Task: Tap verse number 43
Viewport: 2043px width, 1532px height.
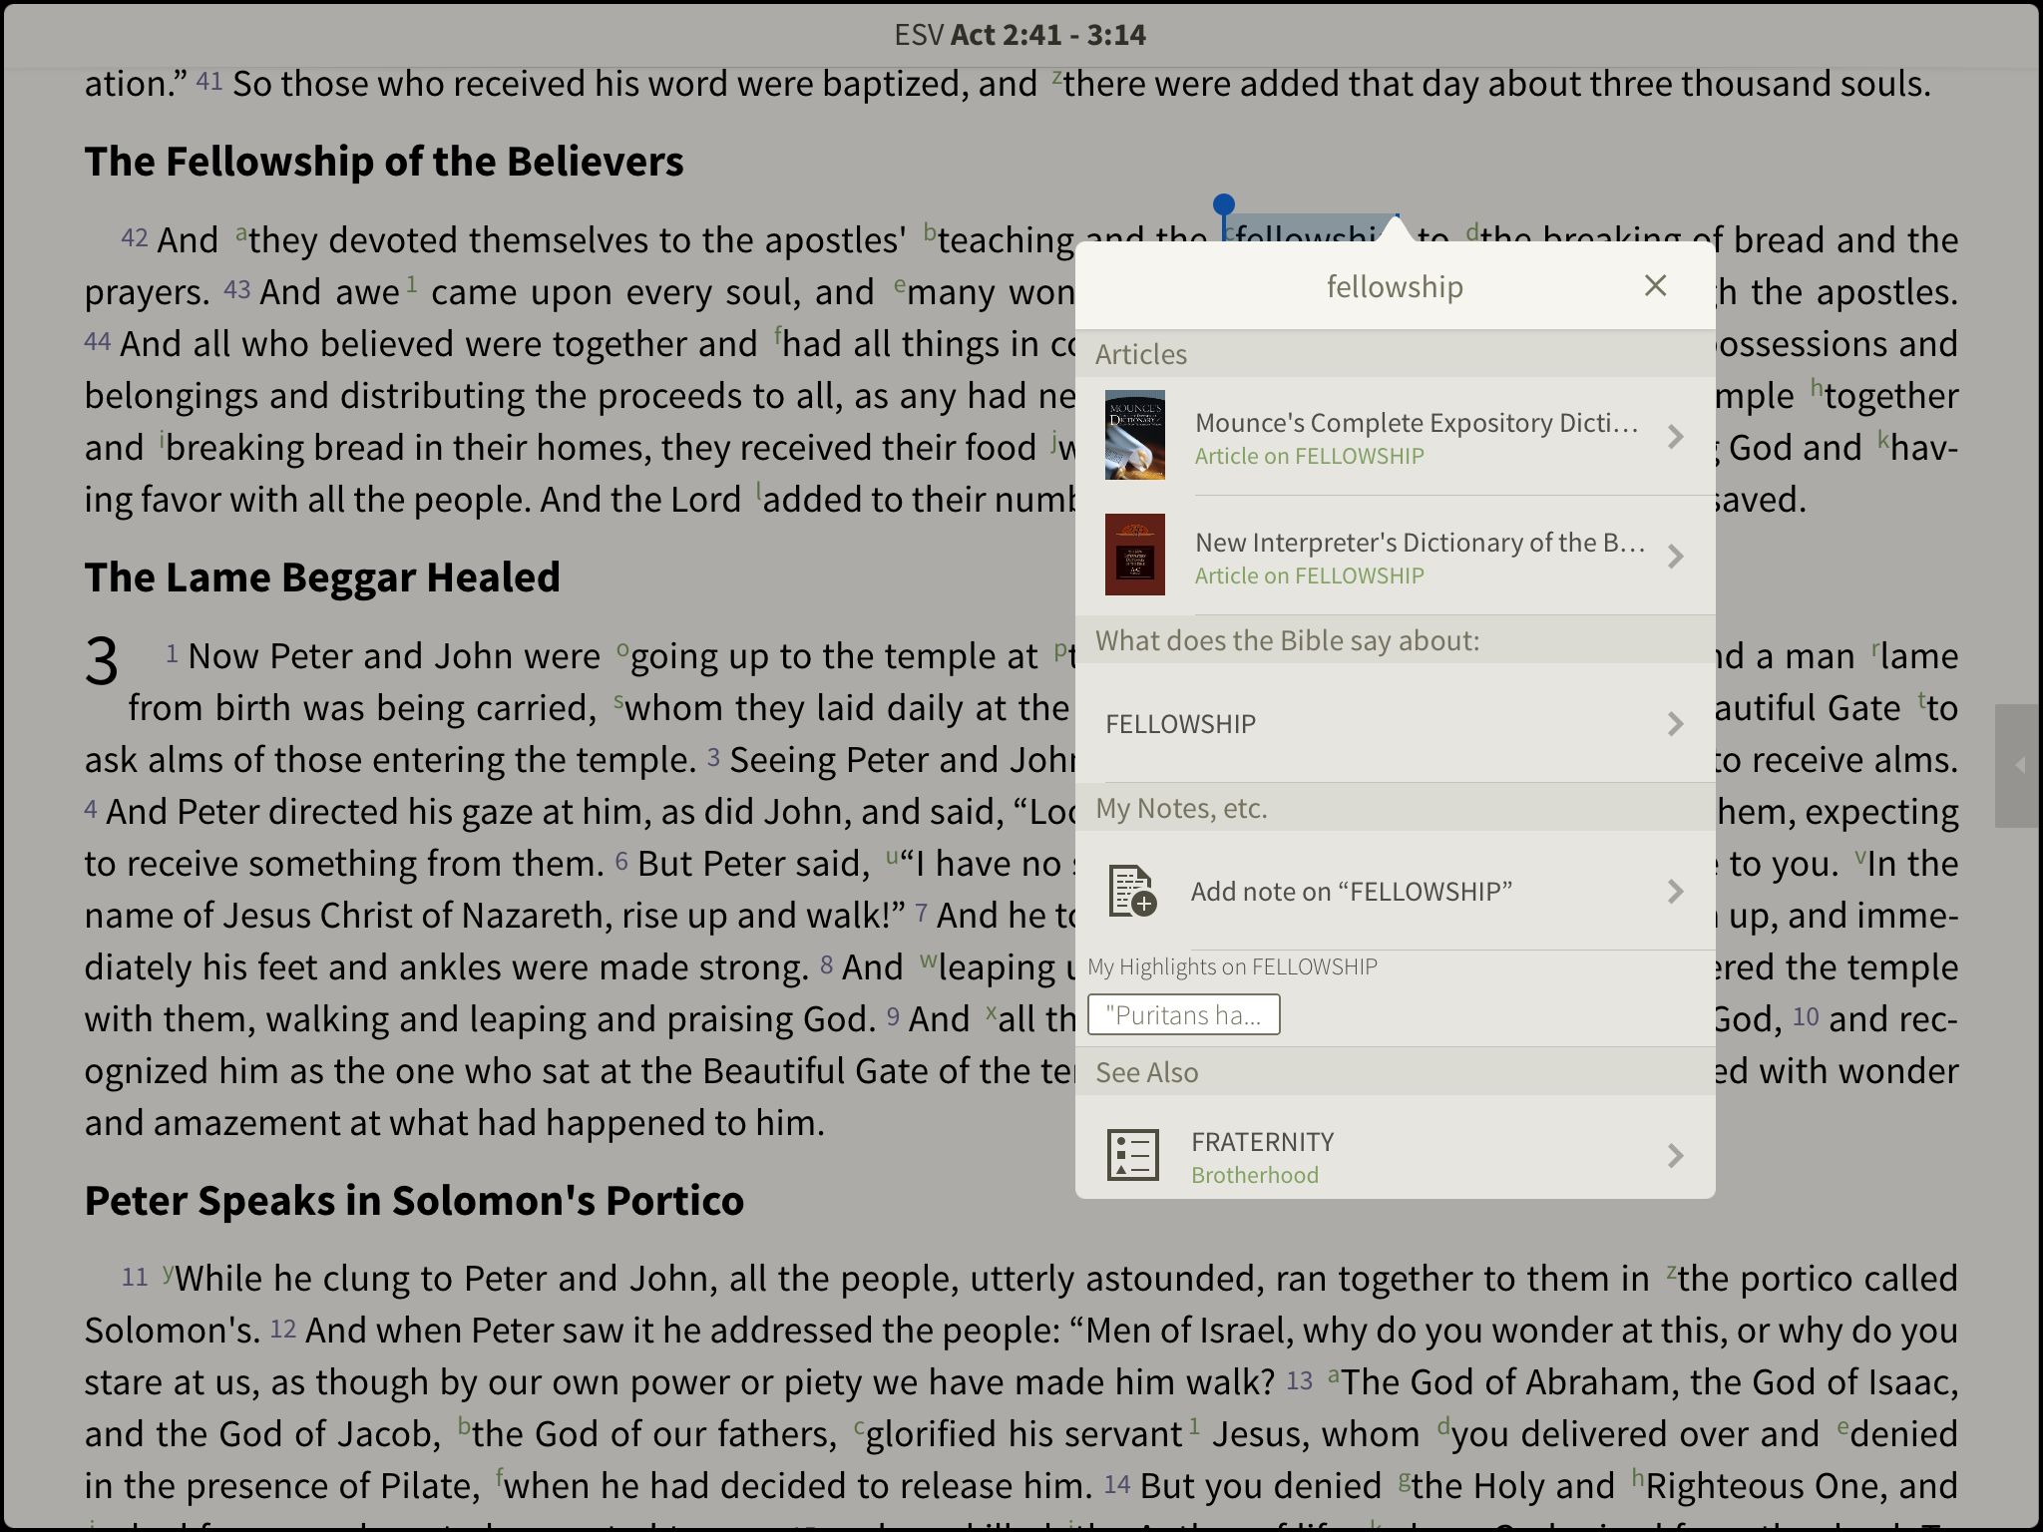Action: [x=237, y=289]
